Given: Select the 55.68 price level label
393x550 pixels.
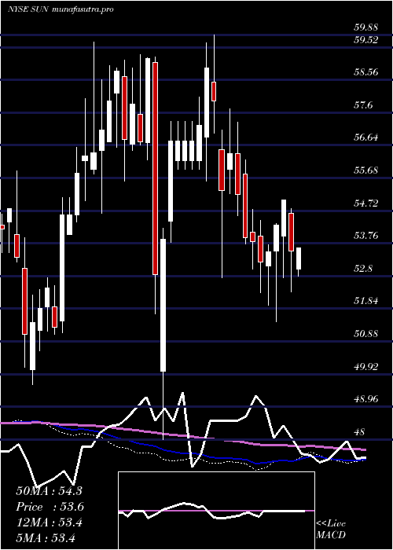Looking at the screenshot, I should [366, 170].
